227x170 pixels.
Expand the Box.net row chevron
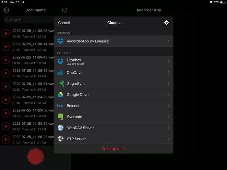pyautogui.click(x=169, y=106)
